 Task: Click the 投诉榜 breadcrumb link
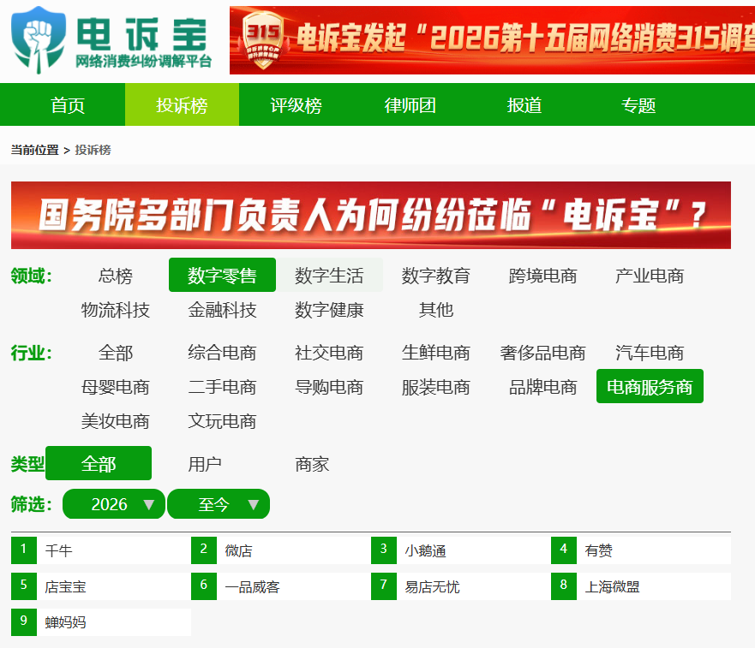point(93,150)
